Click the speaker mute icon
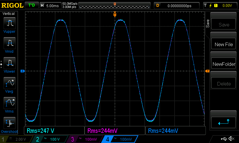This screenshot has height=143, width=239. (x=231, y=139)
